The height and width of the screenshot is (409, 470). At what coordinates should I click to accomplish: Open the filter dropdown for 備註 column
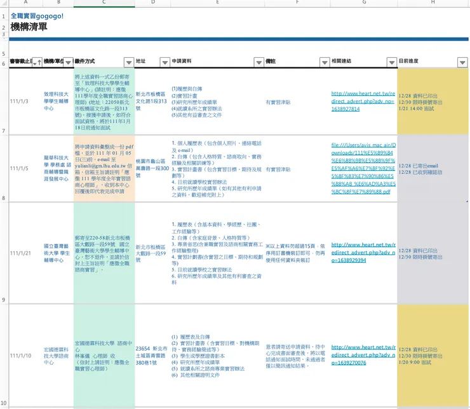coord(325,63)
